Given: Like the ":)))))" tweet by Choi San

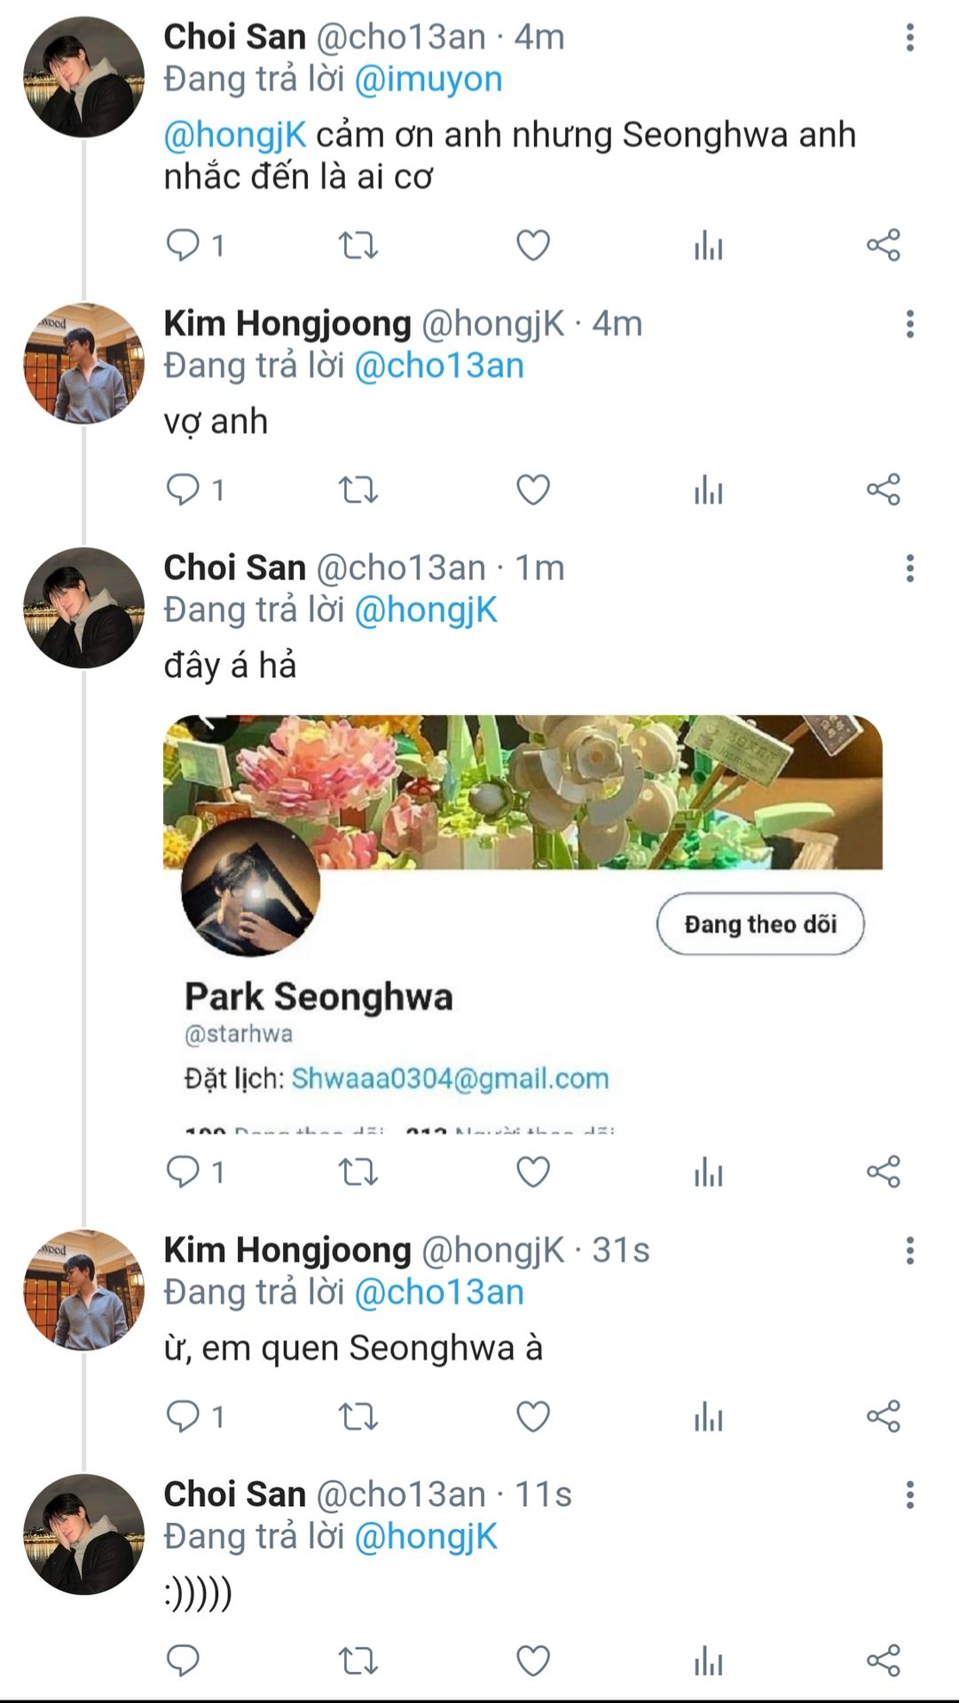Looking at the screenshot, I should [533, 1661].
